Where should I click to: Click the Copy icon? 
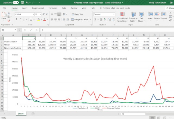(9, 17)
